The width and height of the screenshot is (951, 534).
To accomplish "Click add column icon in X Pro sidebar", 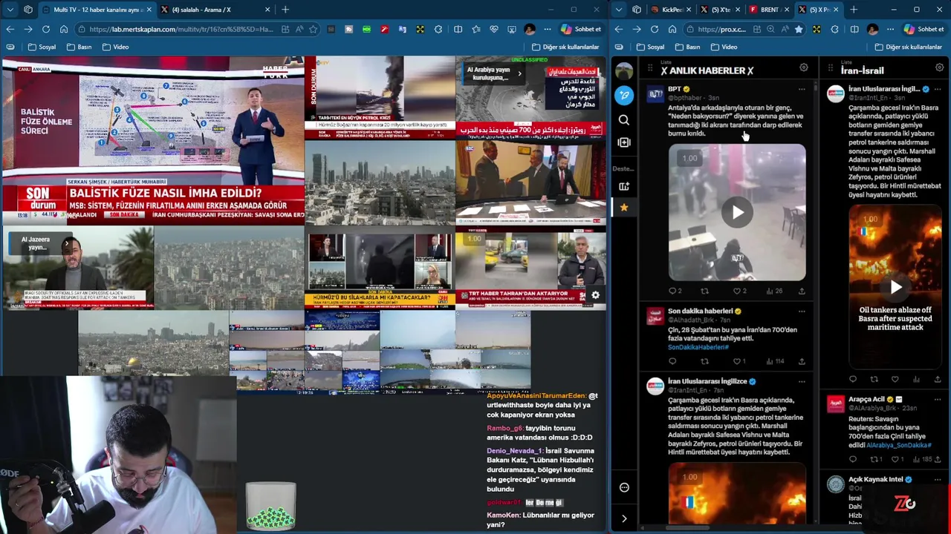I will coord(624,142).
